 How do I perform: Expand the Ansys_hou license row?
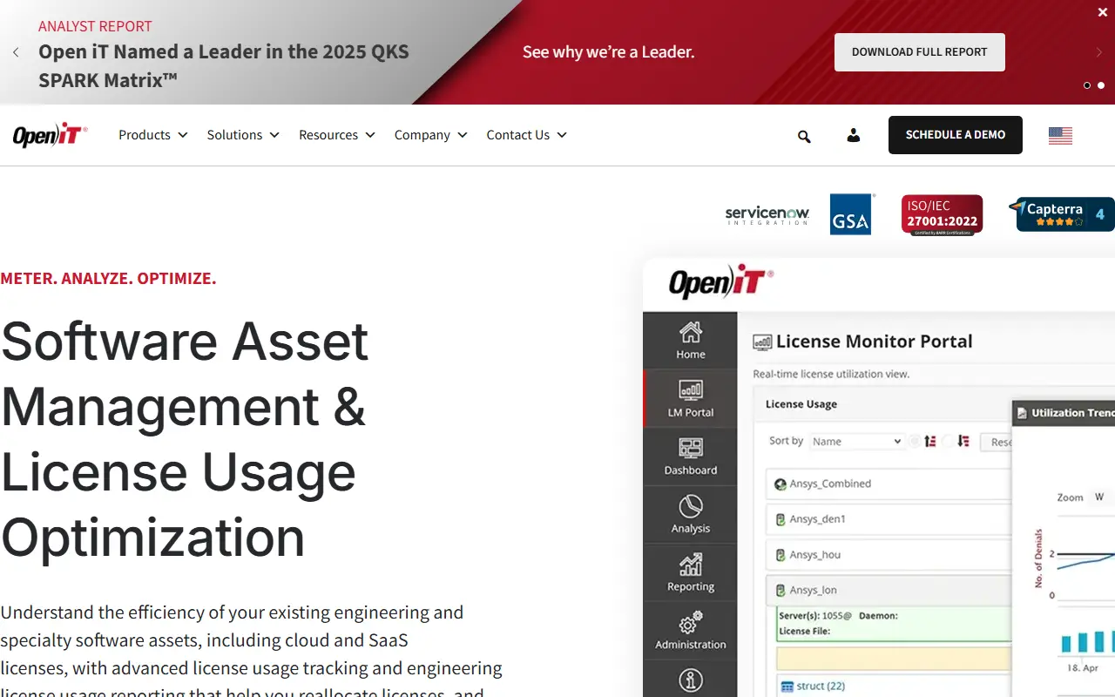pyautogui.click(x=889, y=555)
